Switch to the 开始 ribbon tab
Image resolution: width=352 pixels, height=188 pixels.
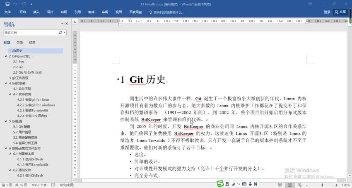click(x=23, y=12)
